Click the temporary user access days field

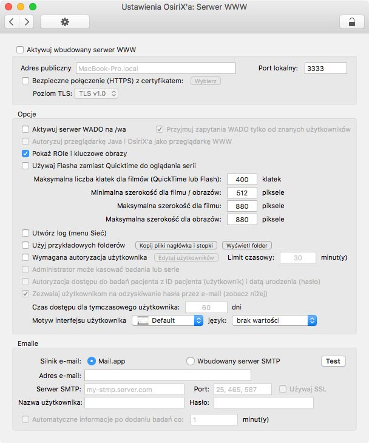click(x=206, y=308)
